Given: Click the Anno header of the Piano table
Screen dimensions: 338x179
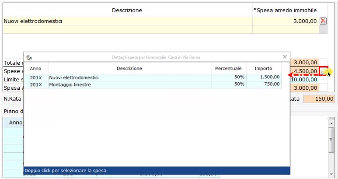Looking at the screenshot, I should [x=15, y=123].
